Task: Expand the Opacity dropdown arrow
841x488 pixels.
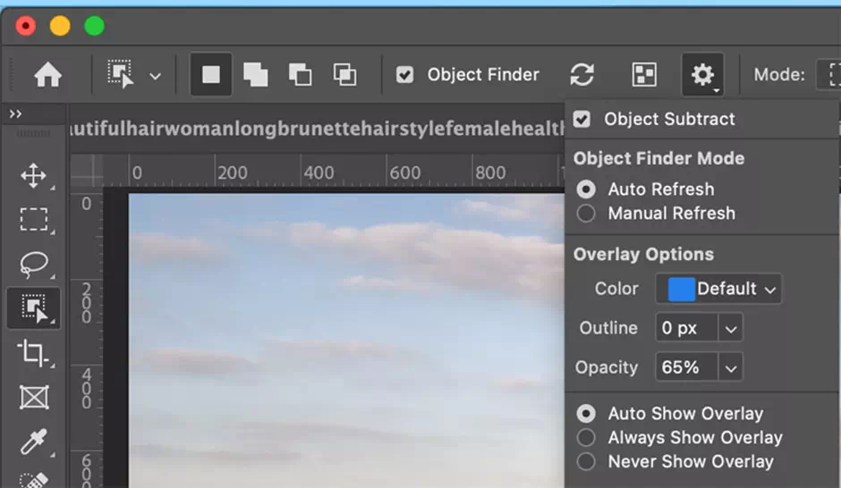Action: pyautogui.click(x=731, y=367)
